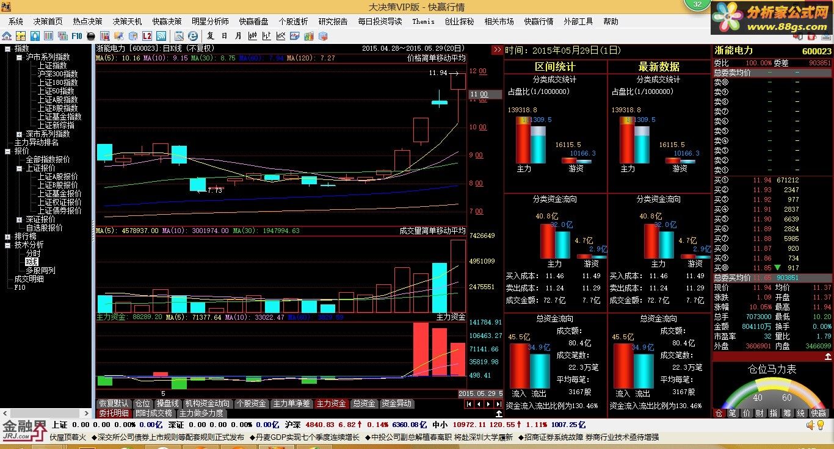Click the line chart style icon in toolbar

pos(281,36)
